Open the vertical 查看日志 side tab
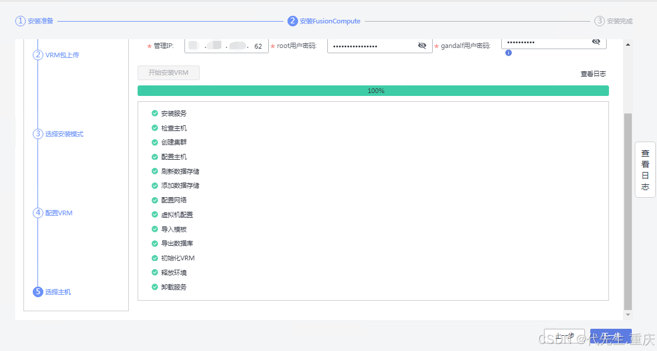657x351 pixels. click(645, 170)
